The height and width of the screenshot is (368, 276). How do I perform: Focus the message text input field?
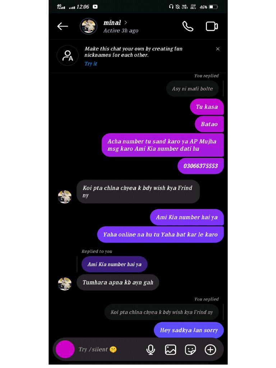coord(108,349)
